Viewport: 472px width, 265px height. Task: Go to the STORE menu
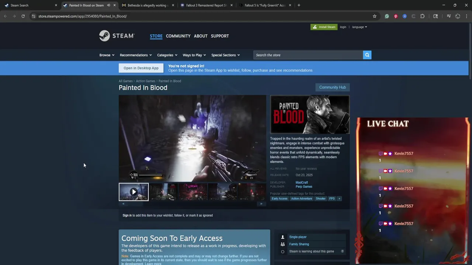pyautogui.click(x=156, y=36)
